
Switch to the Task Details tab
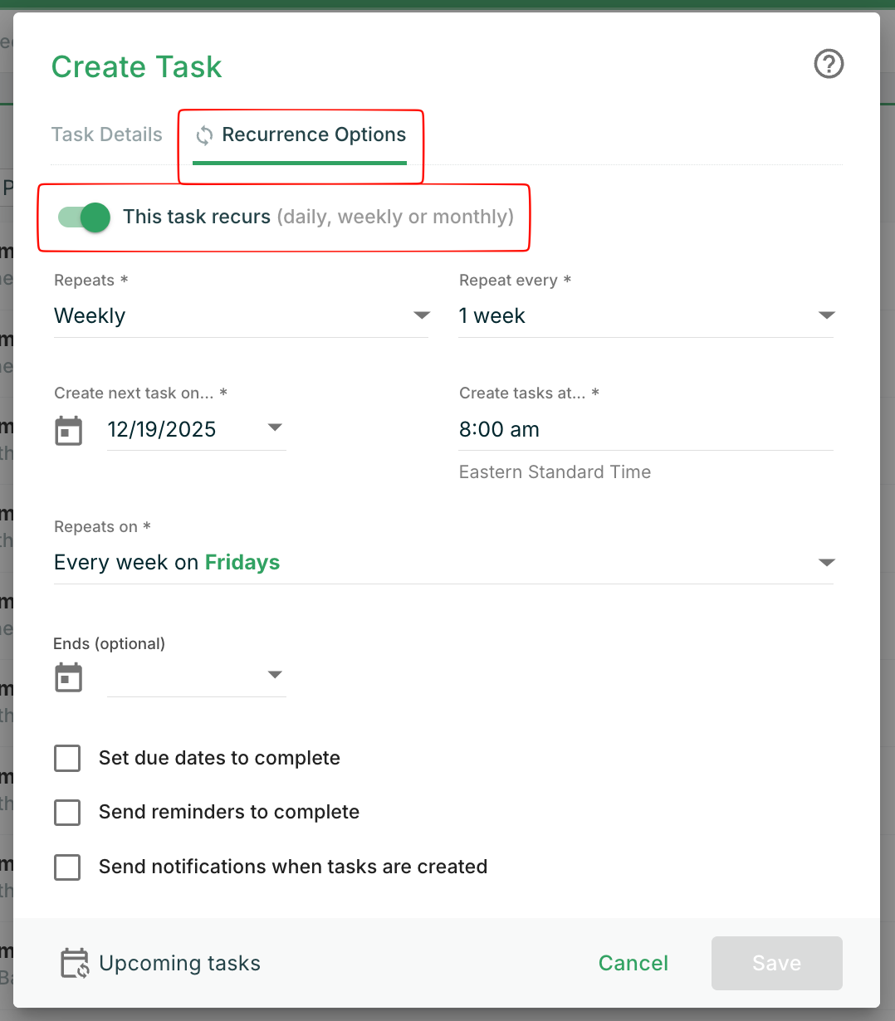107,134
